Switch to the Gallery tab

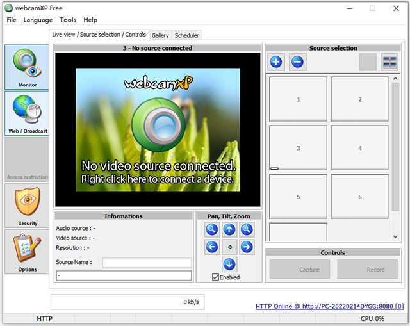pos(160,35)
